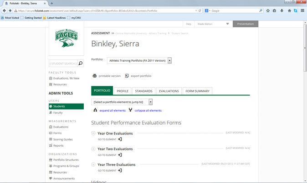Click the student search input field
This screenshot has height=183, width=307.
click(x=63, y=64)
